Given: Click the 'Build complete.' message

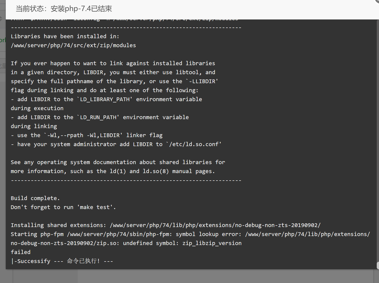Looking at the screenshot, I should [35, 198].
